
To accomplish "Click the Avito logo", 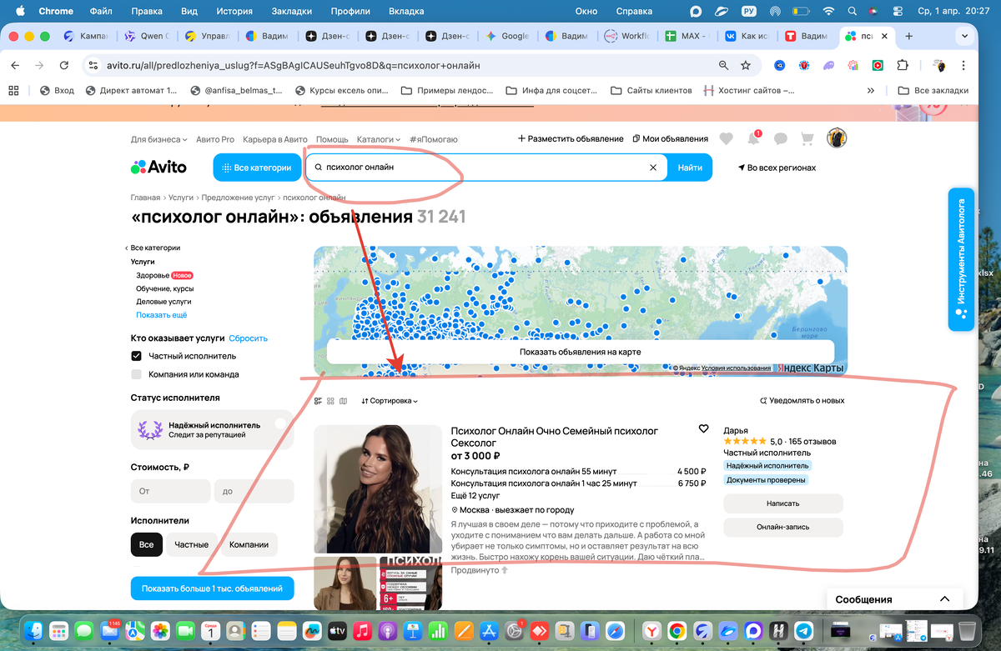I will 159,168.
